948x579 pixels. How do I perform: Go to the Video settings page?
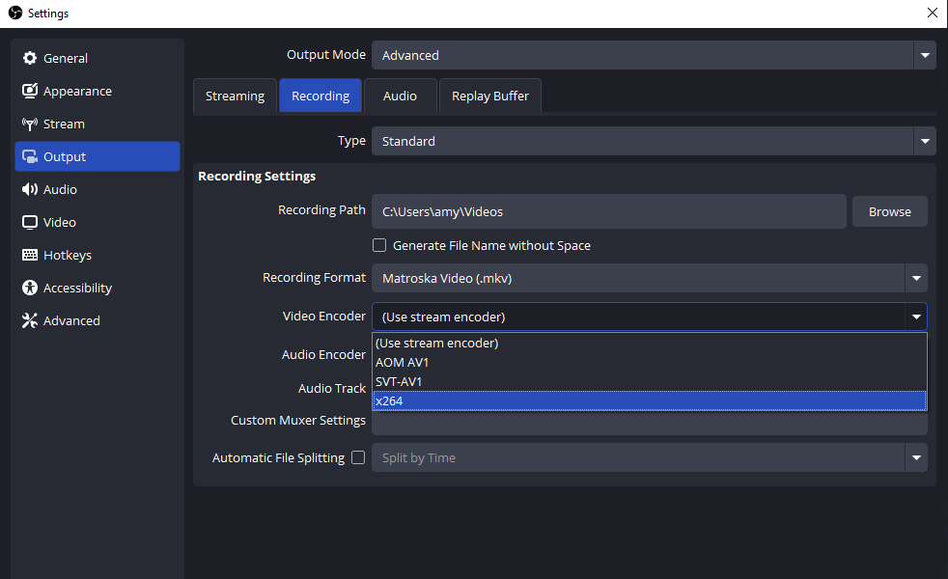[98, 222]
